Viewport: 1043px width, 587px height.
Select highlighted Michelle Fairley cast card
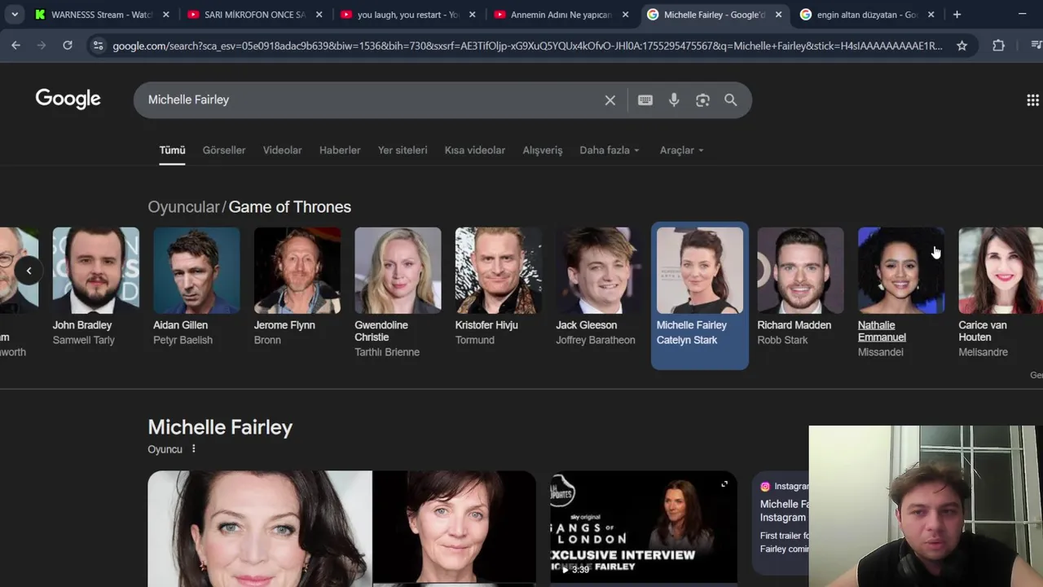[x=699, y=295]
